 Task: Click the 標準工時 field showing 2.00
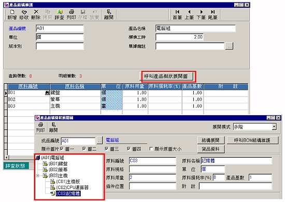pyautogui.click(x=179, y=37)
